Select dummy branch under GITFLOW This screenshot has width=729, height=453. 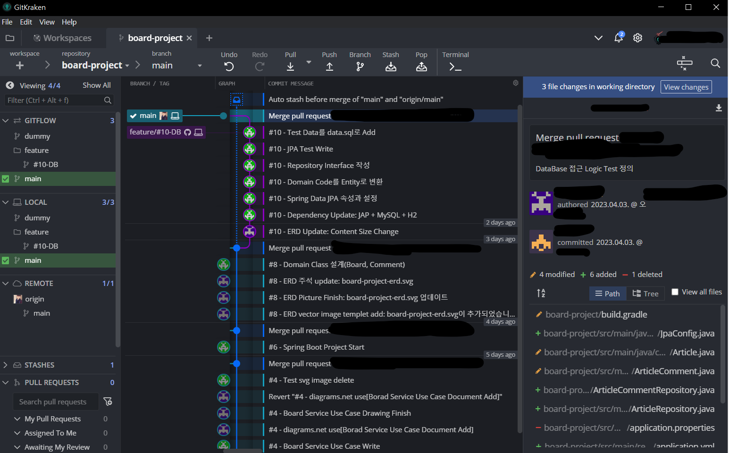[37, 136]
